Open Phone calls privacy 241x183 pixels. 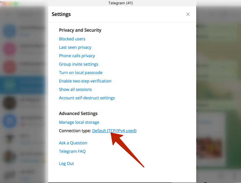(77, 56)
